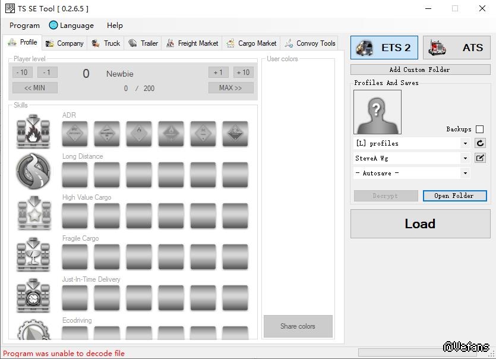Set Long Distance skill to level six
This screenshot has width=496, height=359.
click(235, 175)
